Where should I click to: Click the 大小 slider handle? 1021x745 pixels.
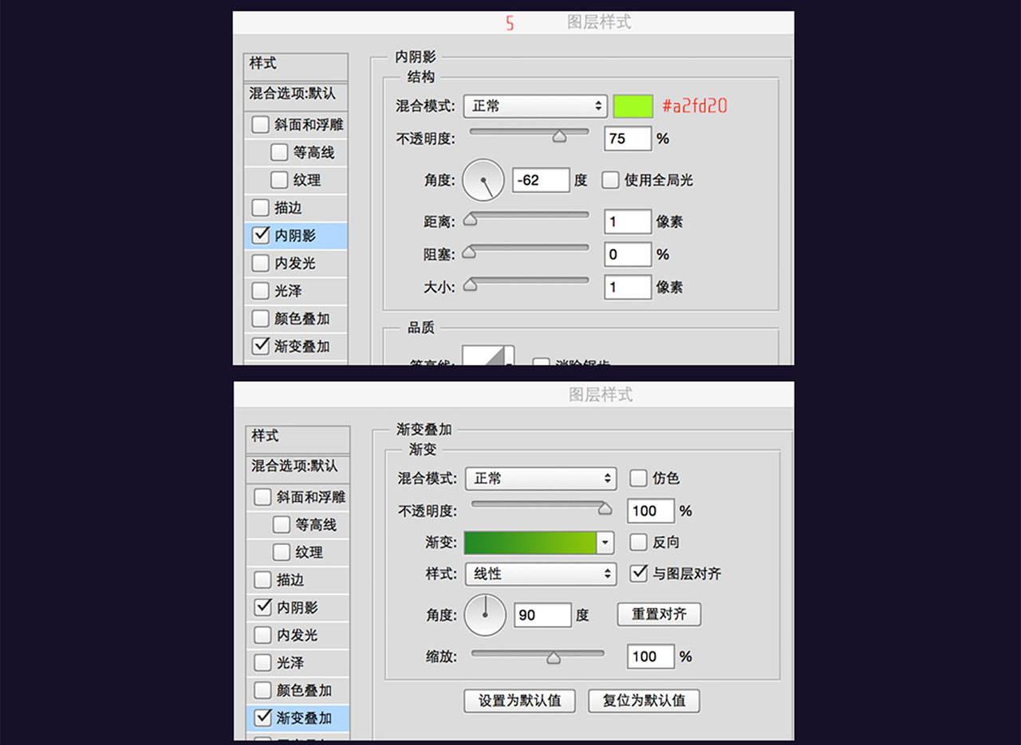[470, 284]
